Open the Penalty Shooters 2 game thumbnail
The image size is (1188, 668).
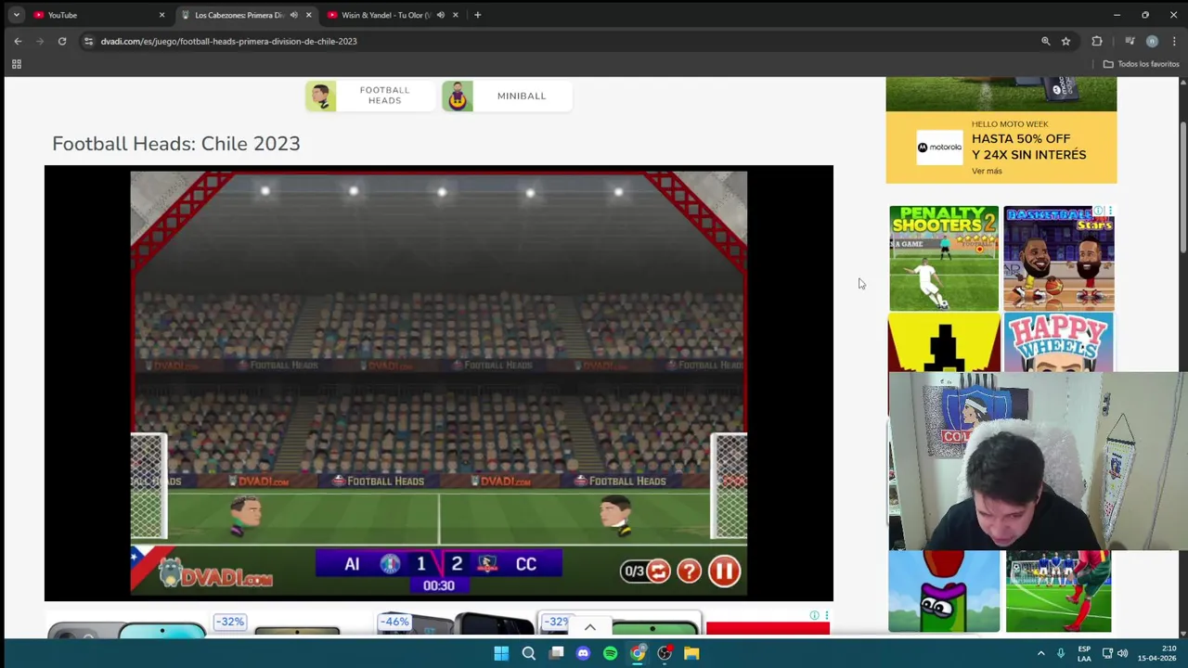[944, 258]
